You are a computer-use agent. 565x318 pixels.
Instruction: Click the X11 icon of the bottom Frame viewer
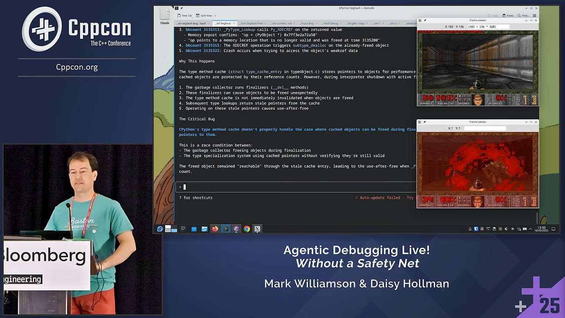coord(420,122)
